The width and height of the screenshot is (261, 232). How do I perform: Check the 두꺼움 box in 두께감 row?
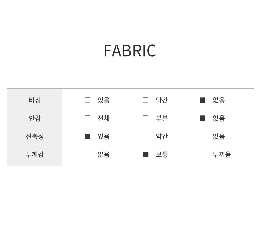pyautogui.click(x=202, y=154)
